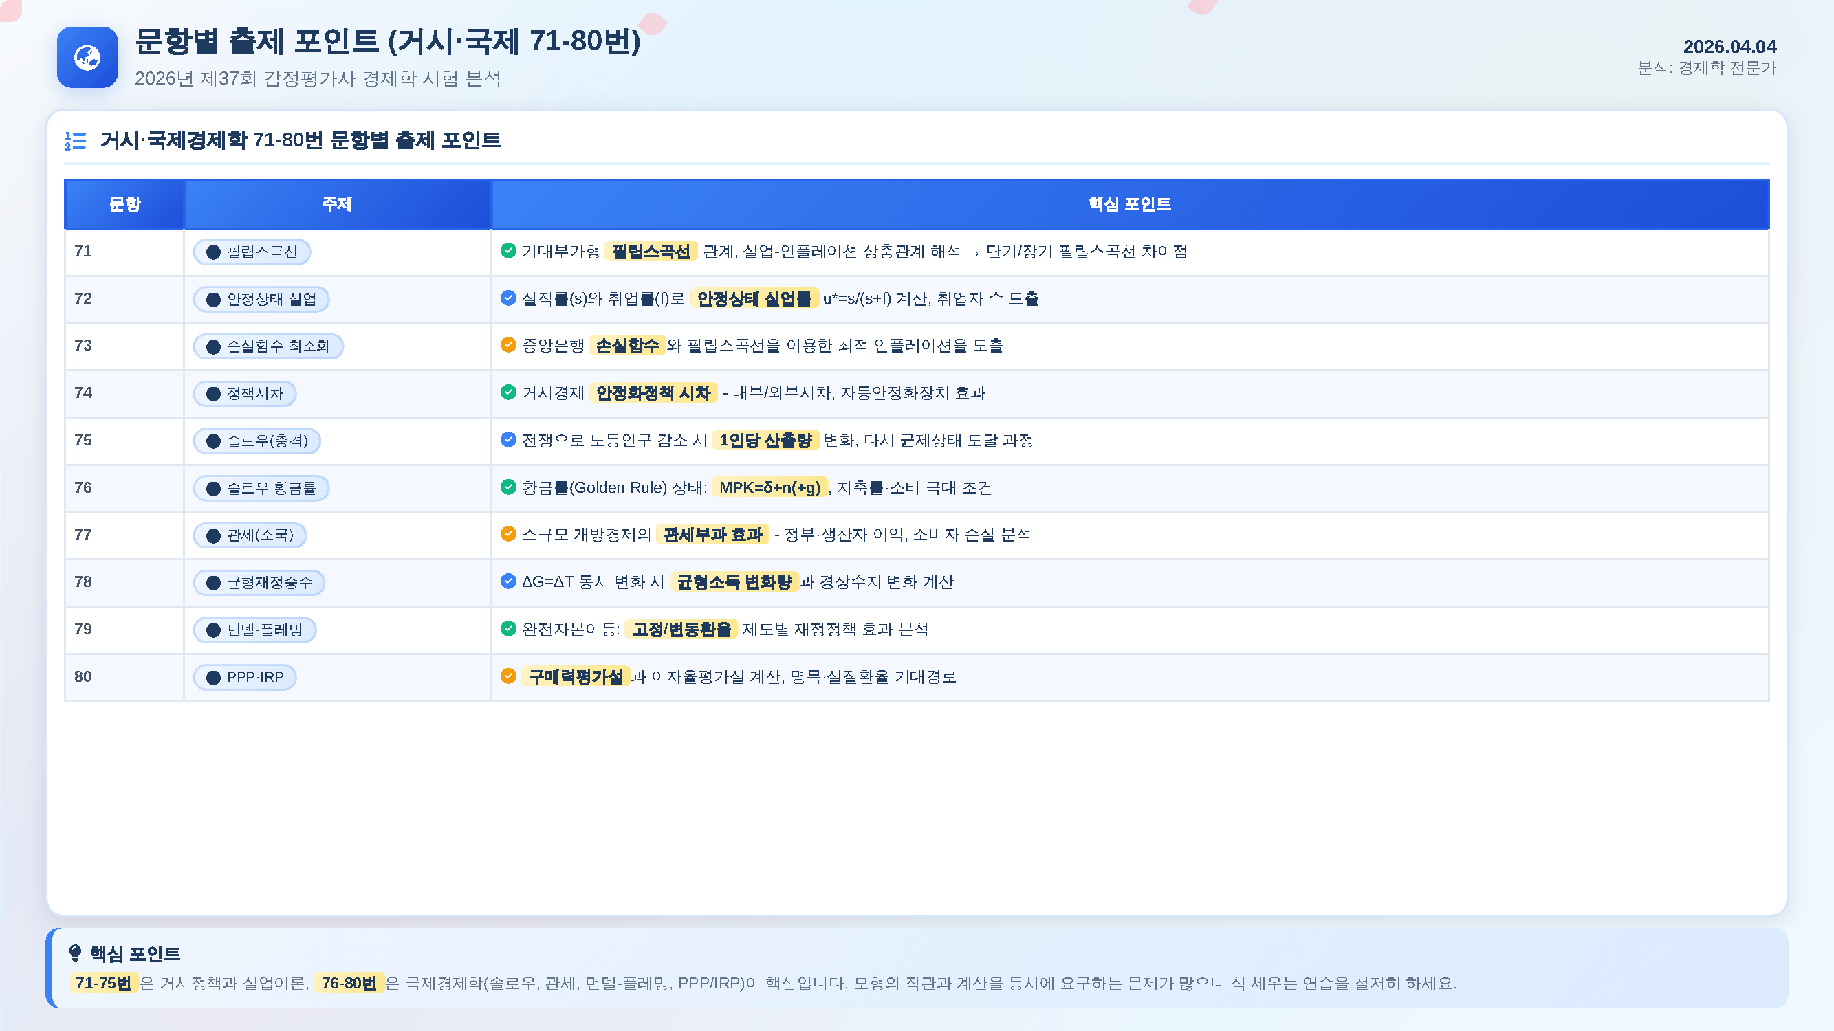Select the 먼델-플레밍 topic pill
The height and width of the screenshot is (1031, 1834).
click(255, 630)
